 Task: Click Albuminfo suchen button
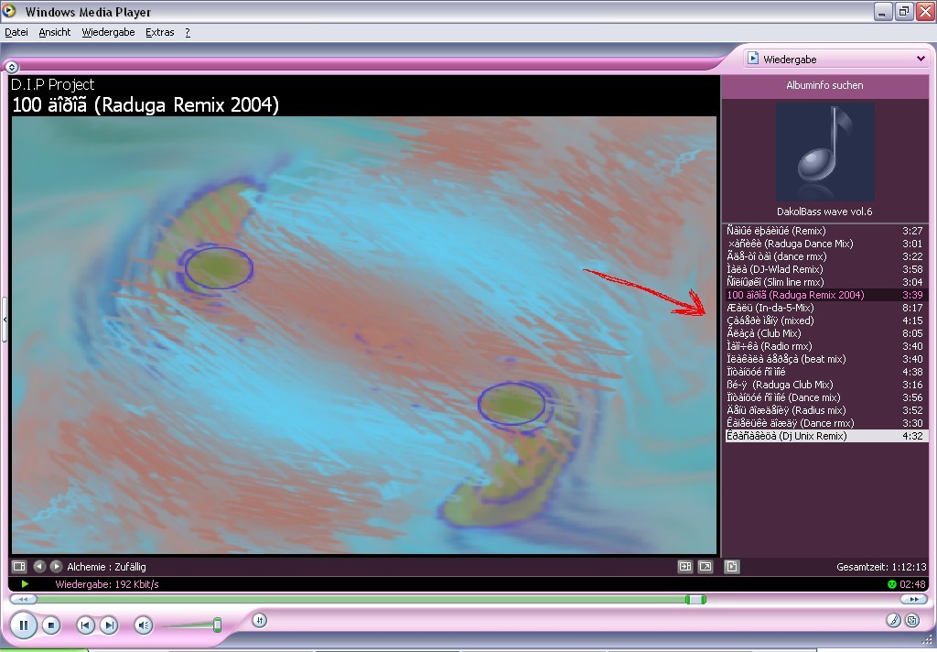click(824, 85)
